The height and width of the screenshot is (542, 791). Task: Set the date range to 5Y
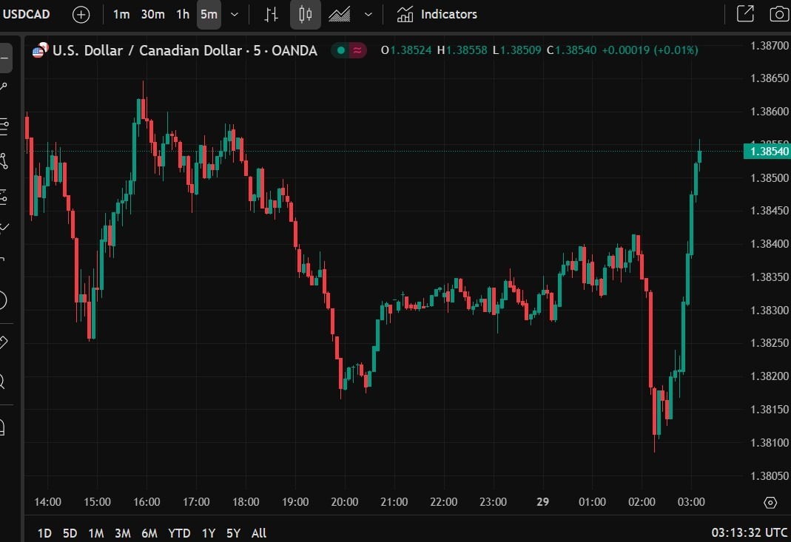233,533
